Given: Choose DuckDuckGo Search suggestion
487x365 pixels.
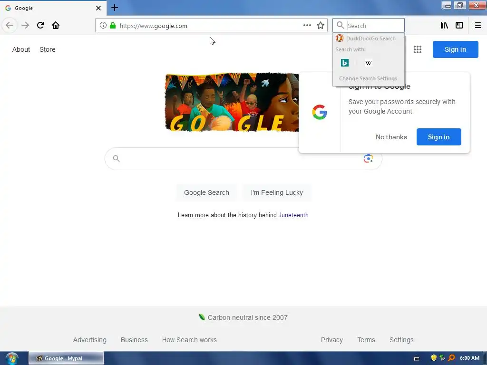Looking at the screenshot, I should (x=369, y=38).
